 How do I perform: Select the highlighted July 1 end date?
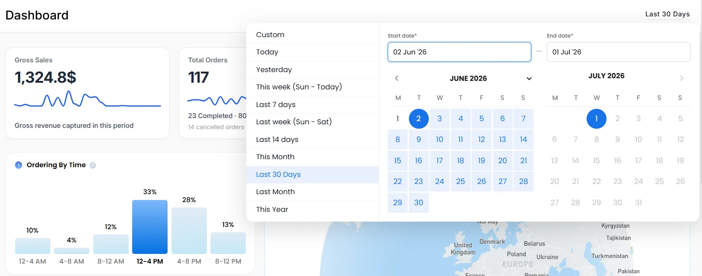pyautogui.click(x=596, y=119)
